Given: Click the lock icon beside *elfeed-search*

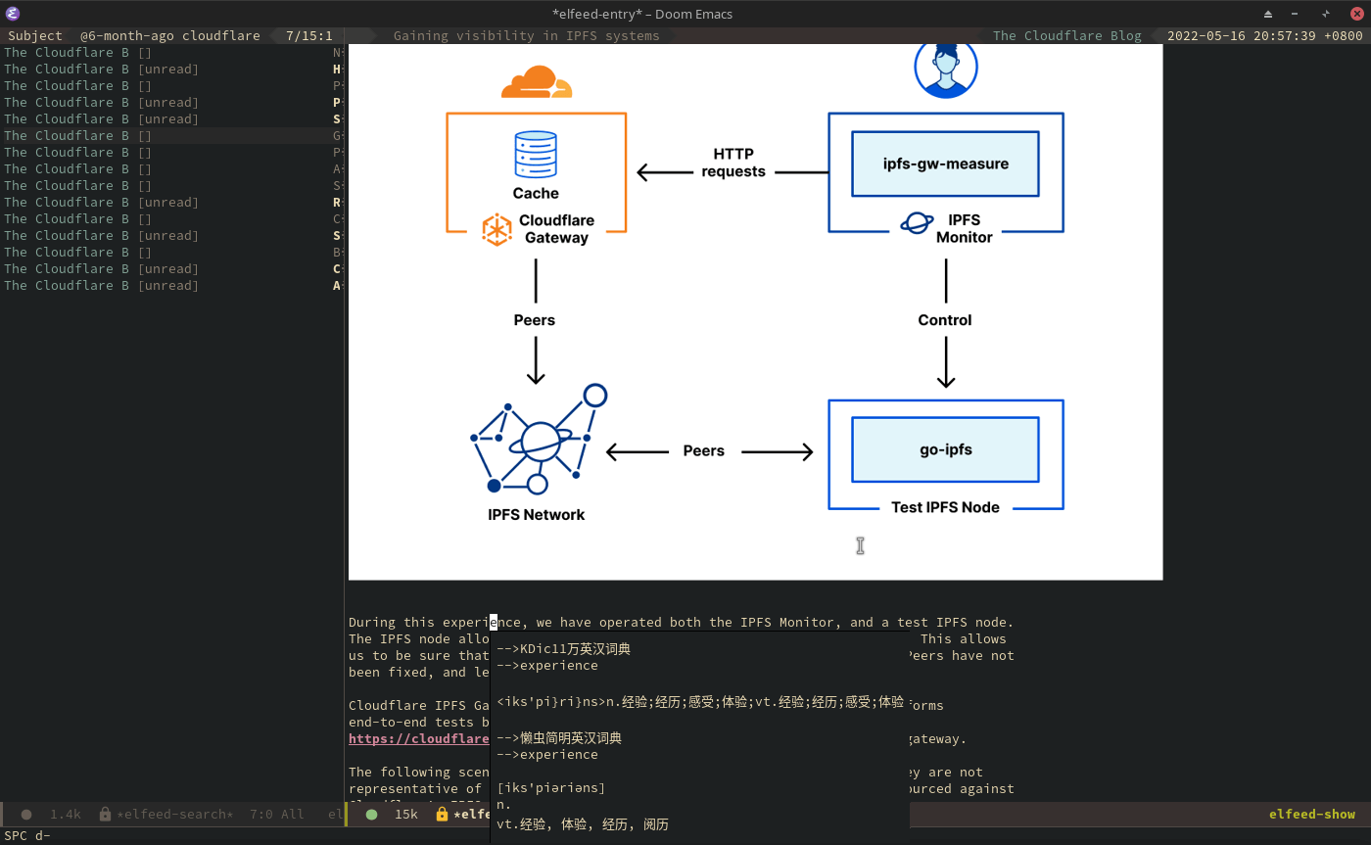Looking at the screenshot, I should pyautogui.click(x=105, y=815).
